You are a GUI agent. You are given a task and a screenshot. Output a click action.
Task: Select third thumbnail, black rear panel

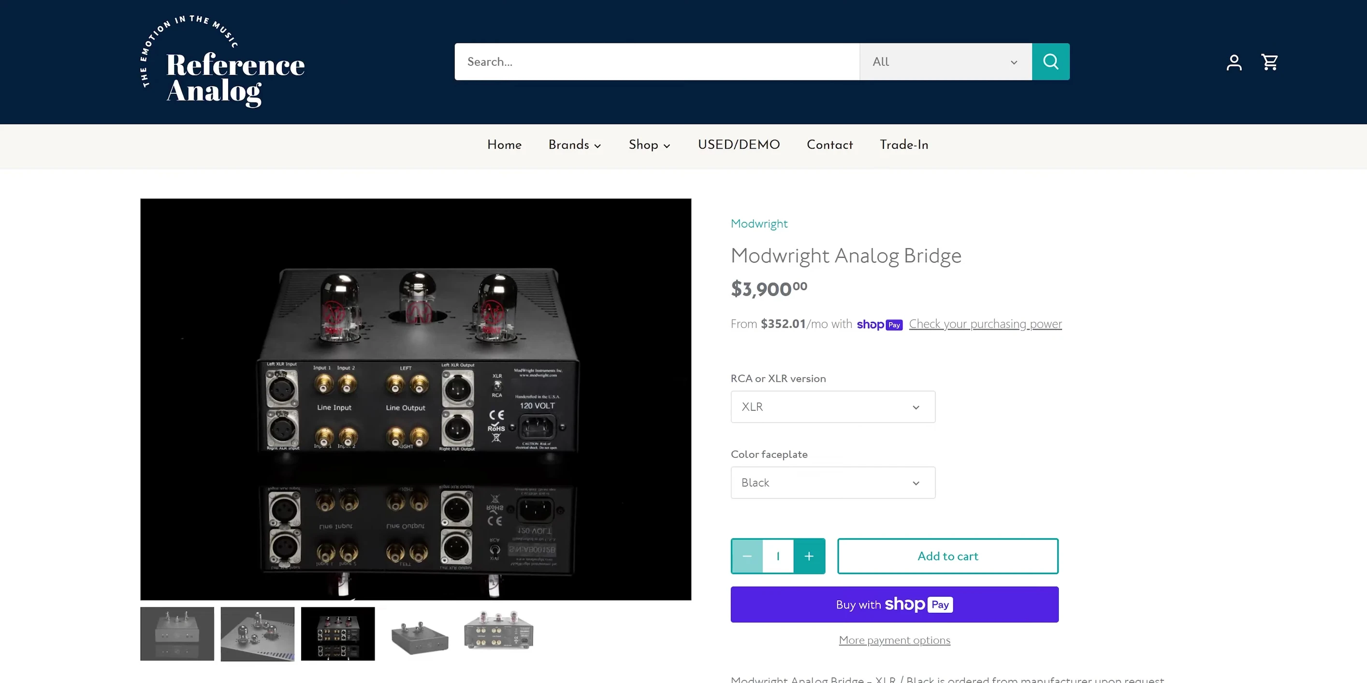338,634
